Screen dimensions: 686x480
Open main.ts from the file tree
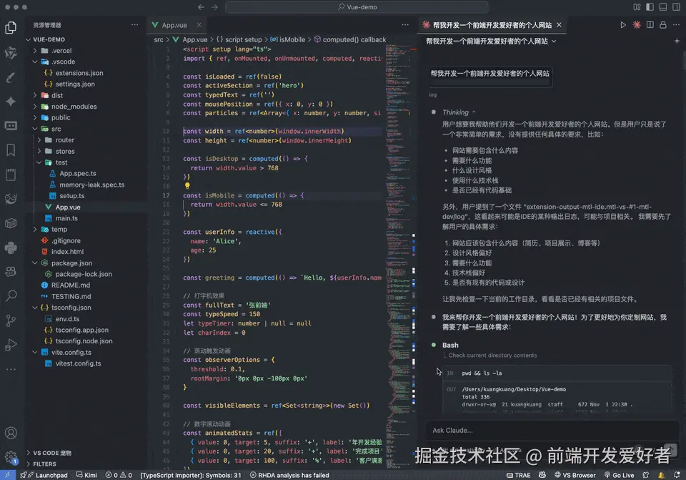[66, 218]
